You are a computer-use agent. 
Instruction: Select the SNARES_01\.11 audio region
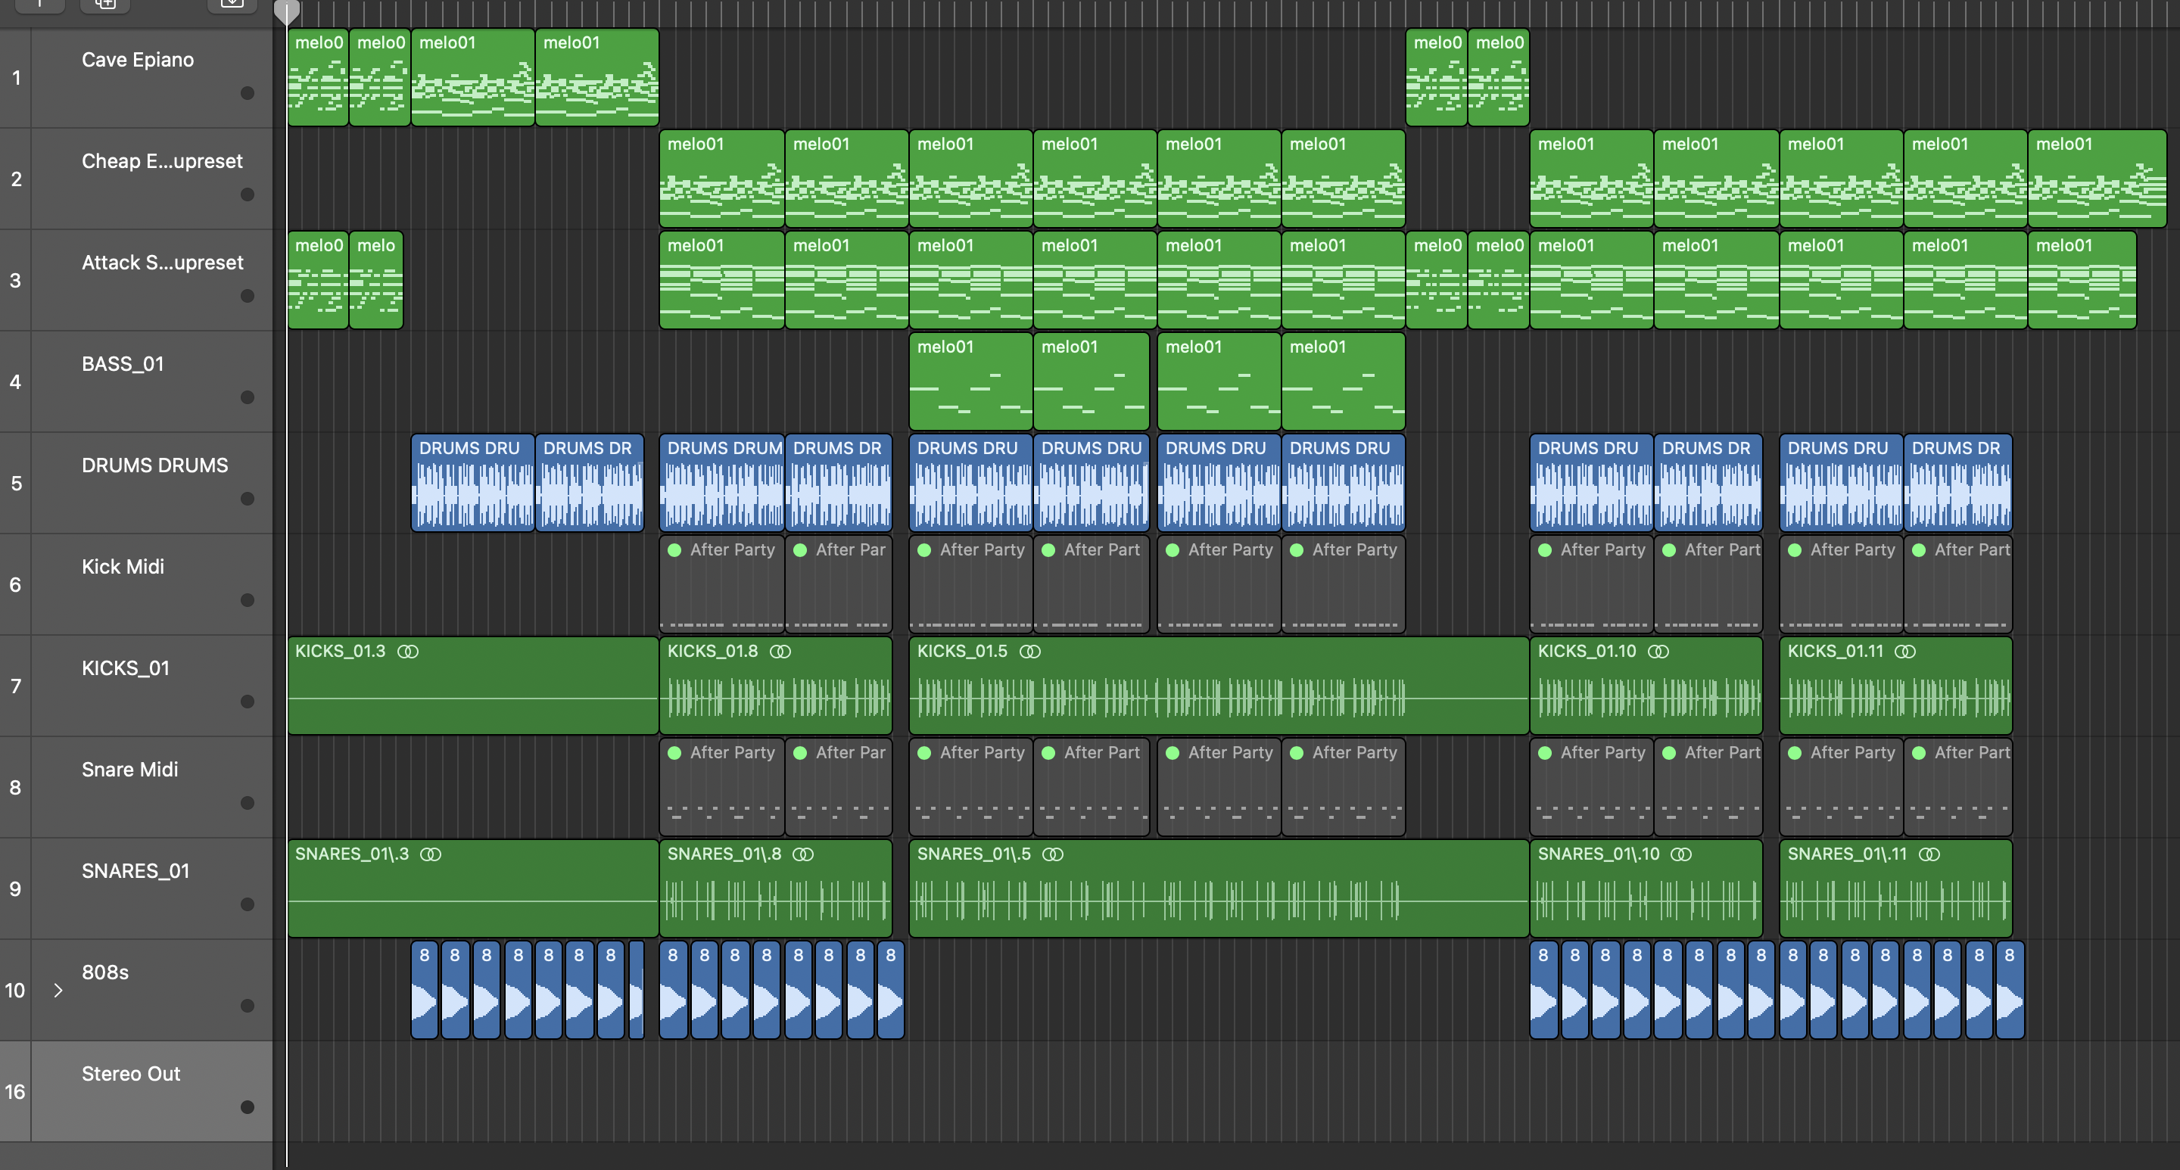tap(1895, 888)
